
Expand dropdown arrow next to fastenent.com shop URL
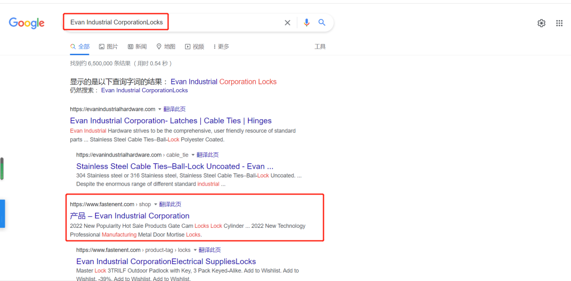[155, 205]
